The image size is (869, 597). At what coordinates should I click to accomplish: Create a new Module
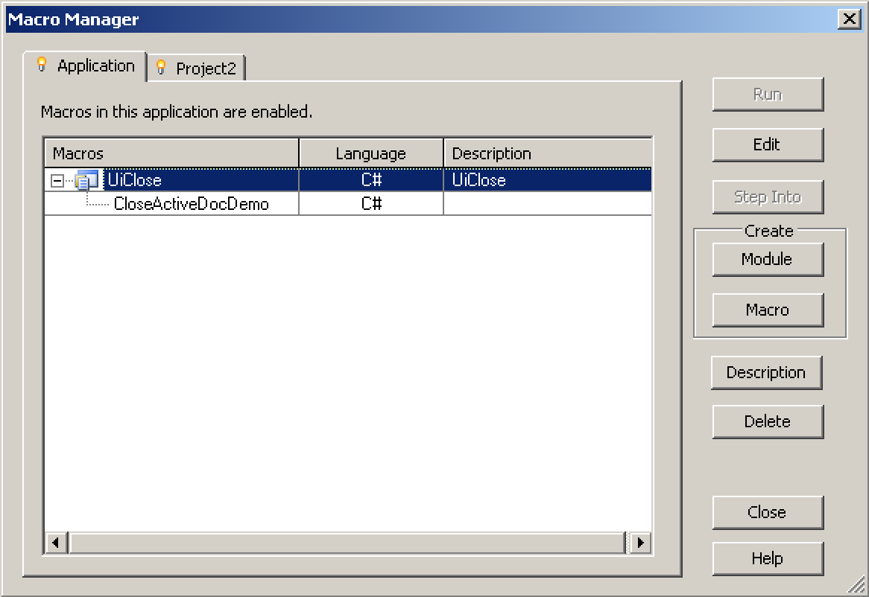tap(768, 259)
